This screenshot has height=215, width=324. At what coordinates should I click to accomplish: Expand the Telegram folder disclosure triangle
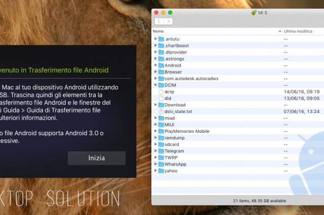point(155,151)
